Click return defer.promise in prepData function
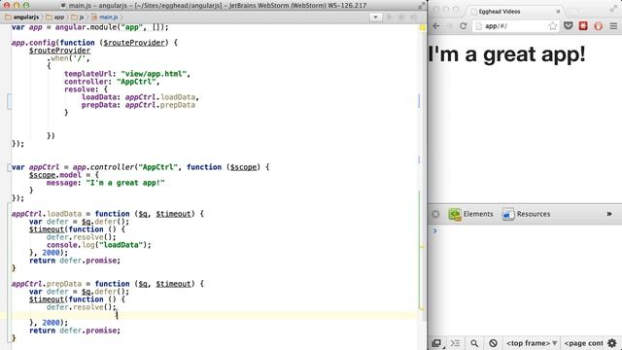622x350 pixels. (x=75, y=331)
